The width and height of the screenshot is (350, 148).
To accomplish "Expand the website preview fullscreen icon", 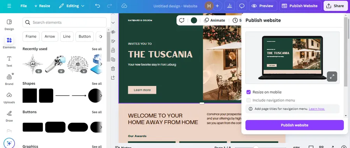I will coord(332,77).
